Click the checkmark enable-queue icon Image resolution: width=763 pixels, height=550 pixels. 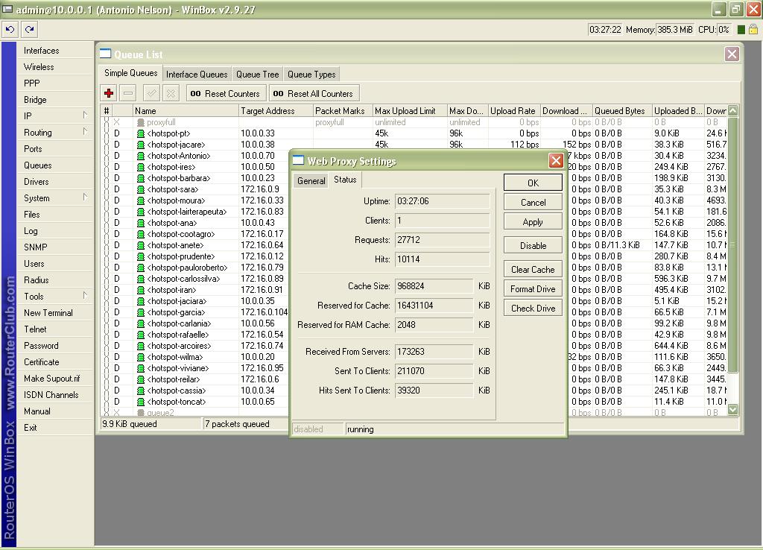[151, 93]
